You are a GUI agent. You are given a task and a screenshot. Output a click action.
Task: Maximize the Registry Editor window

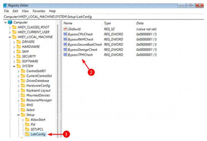coord(191,5)
